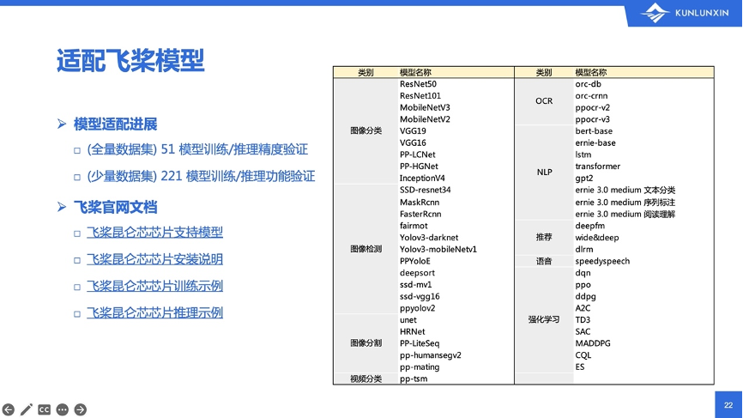Click NLP category cell
The image size is (743, 418).
pos(544,173)
